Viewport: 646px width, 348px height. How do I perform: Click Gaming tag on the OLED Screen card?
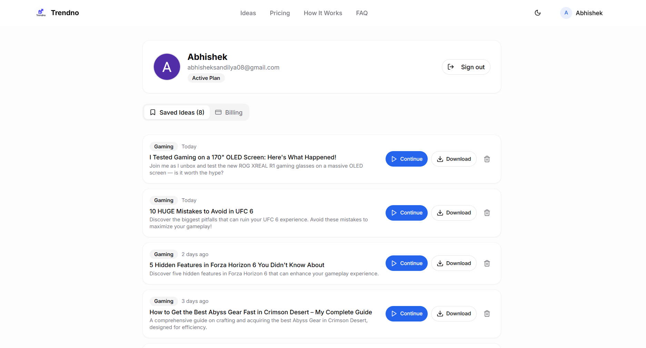pyautogui.click(x=164, y=147)
